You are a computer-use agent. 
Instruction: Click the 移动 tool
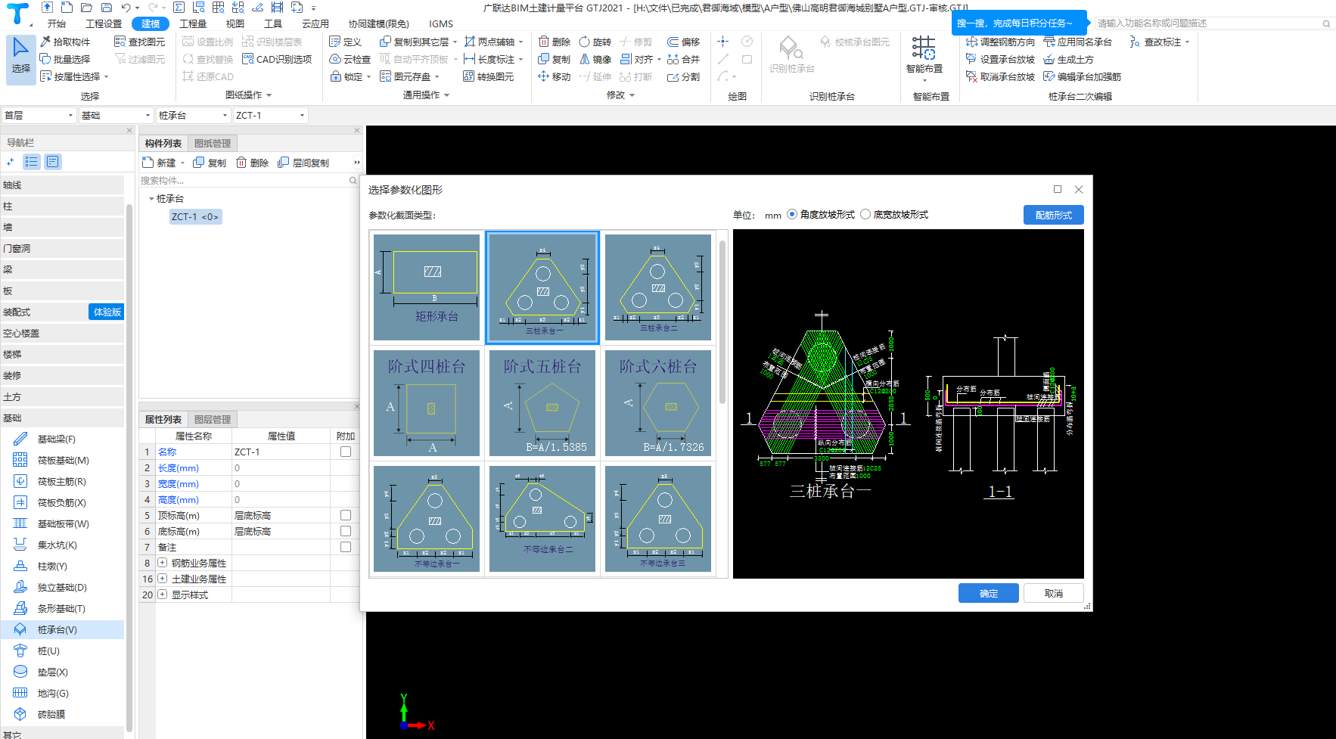click(x=554, y=76)
